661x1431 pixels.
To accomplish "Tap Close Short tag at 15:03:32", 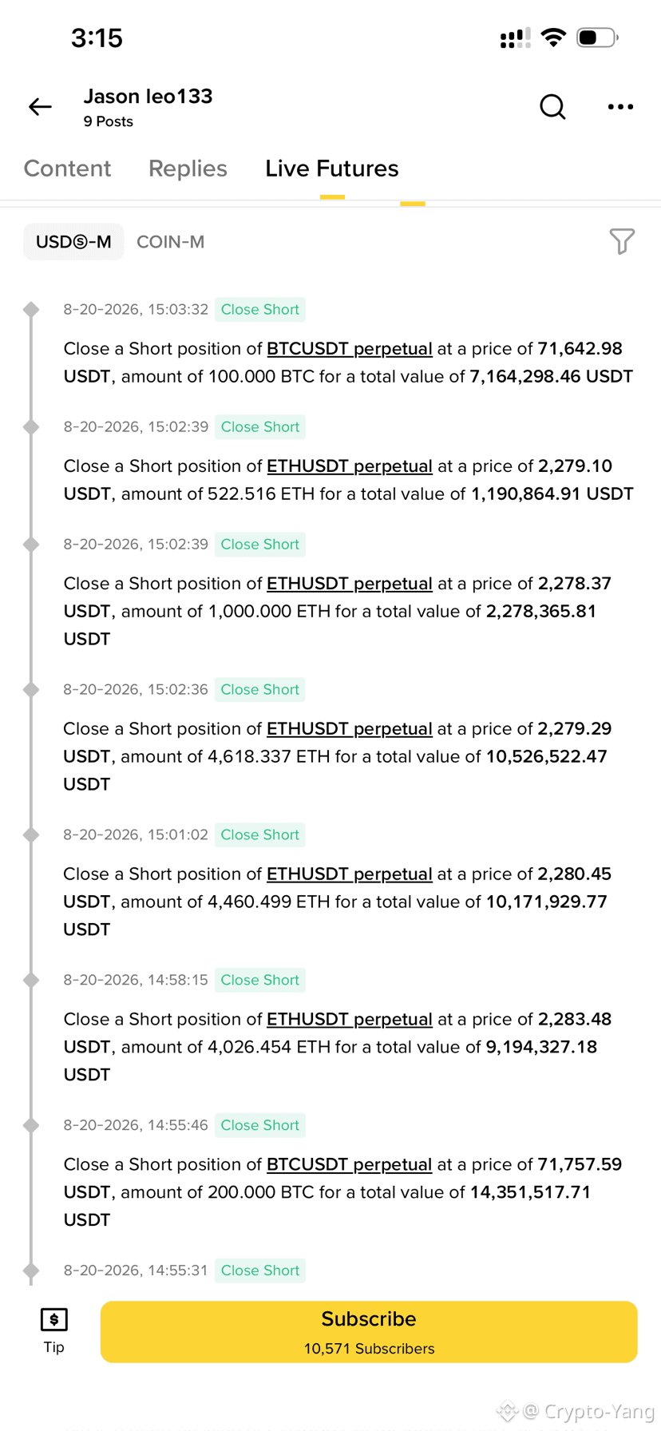I will (260, 310).
